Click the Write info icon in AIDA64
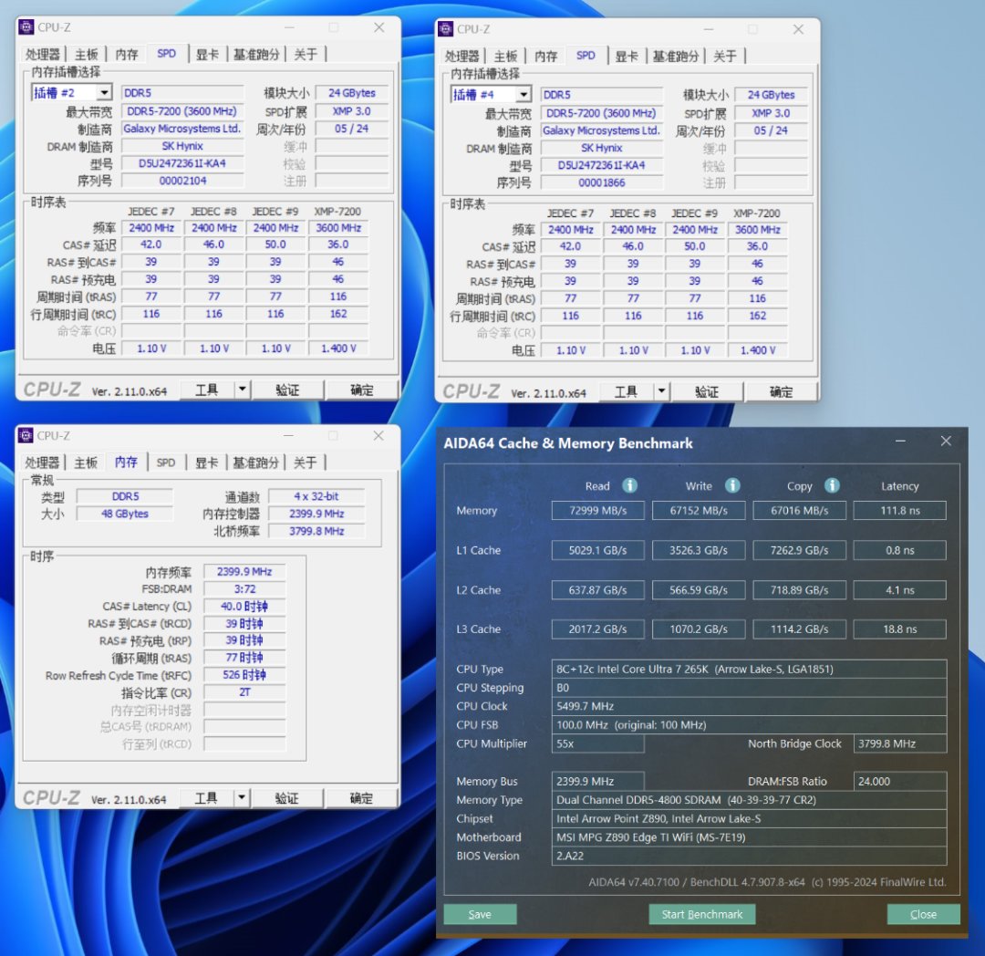The image size is (985, 956). [x=732, y=485]
